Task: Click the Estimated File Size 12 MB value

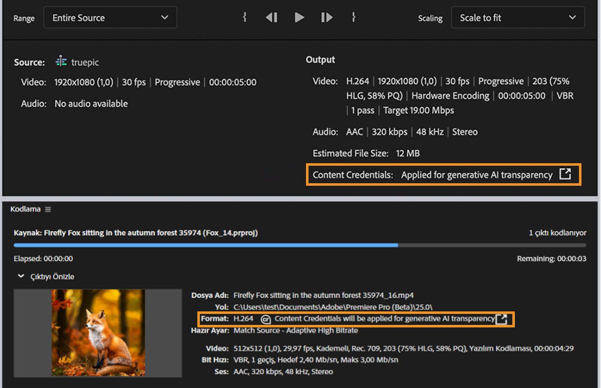Action: click(x=408, y=153)
